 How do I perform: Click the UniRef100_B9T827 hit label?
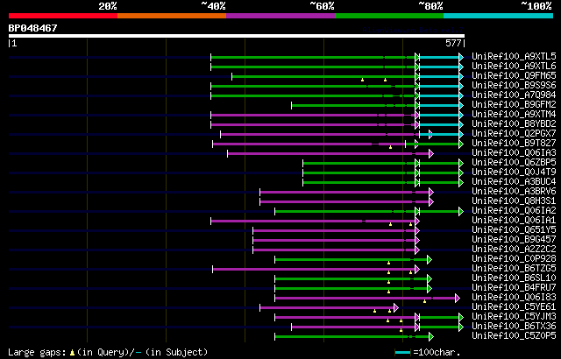pos(514,144)
